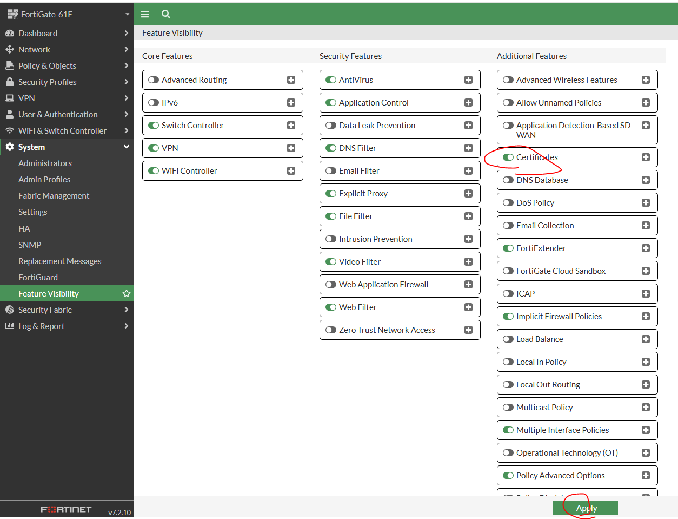Enable the Advanced Routing toggle
Viewport: 678px width, 519px height.
154,80
